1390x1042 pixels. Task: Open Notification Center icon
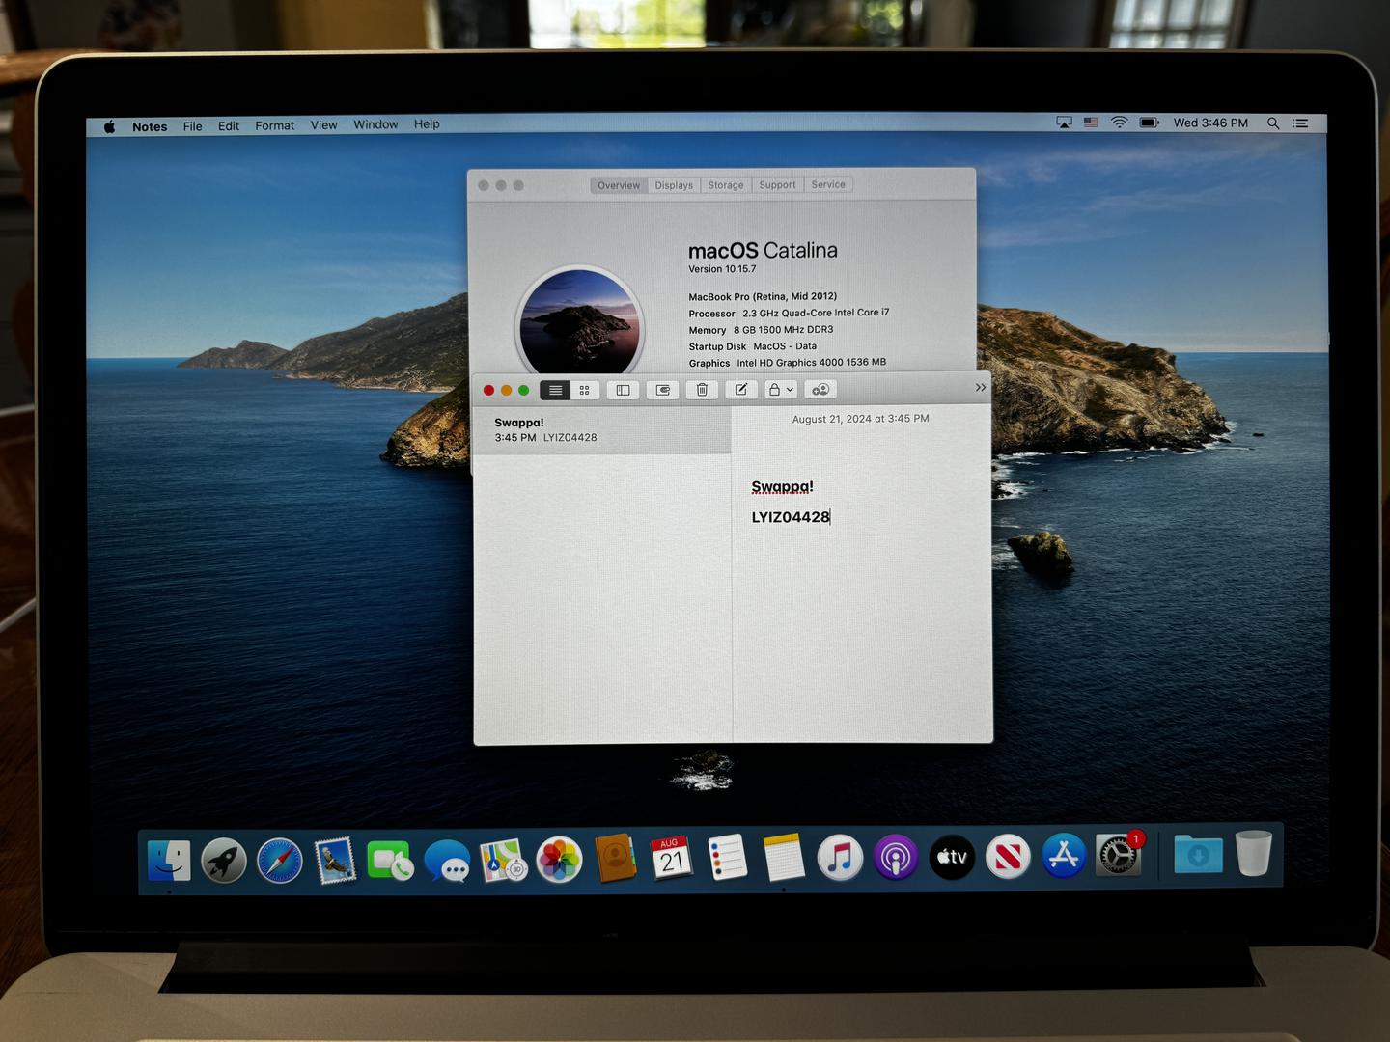pos(1300,123)
